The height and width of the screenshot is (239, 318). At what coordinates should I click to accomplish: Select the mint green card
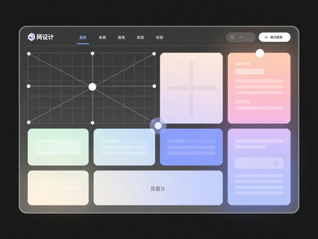pyautogui.click(x=58, y=147)
